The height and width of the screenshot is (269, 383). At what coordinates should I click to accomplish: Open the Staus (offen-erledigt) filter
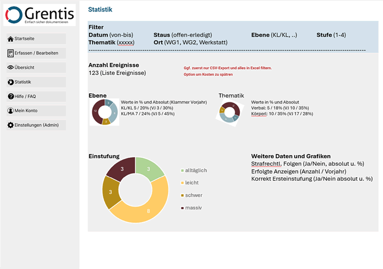pyautogui.click(x=183, y=35)
